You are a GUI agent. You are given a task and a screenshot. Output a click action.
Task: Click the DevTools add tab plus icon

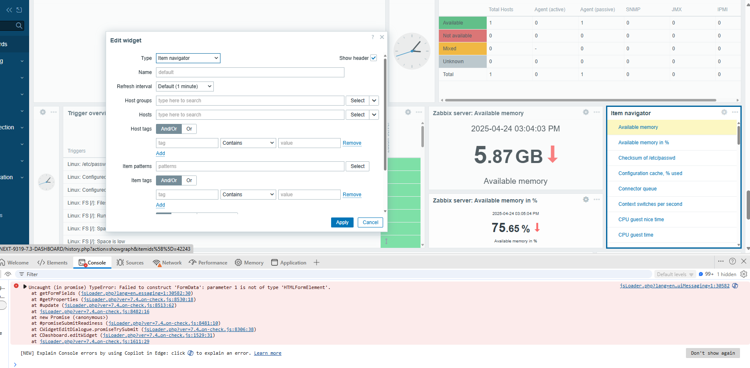click(x=317, y=262)
